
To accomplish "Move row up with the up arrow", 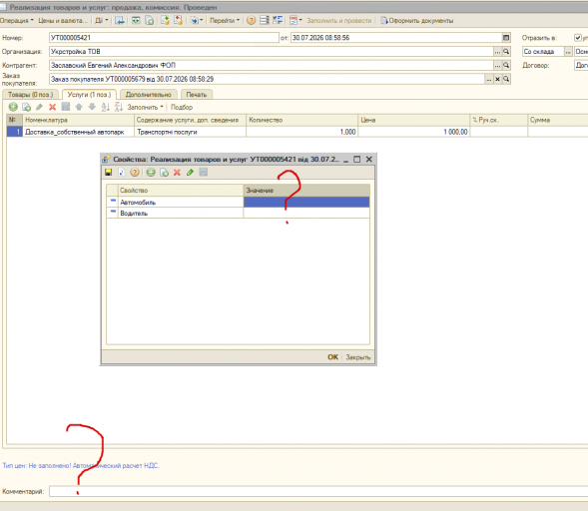I will click(79, 107).
